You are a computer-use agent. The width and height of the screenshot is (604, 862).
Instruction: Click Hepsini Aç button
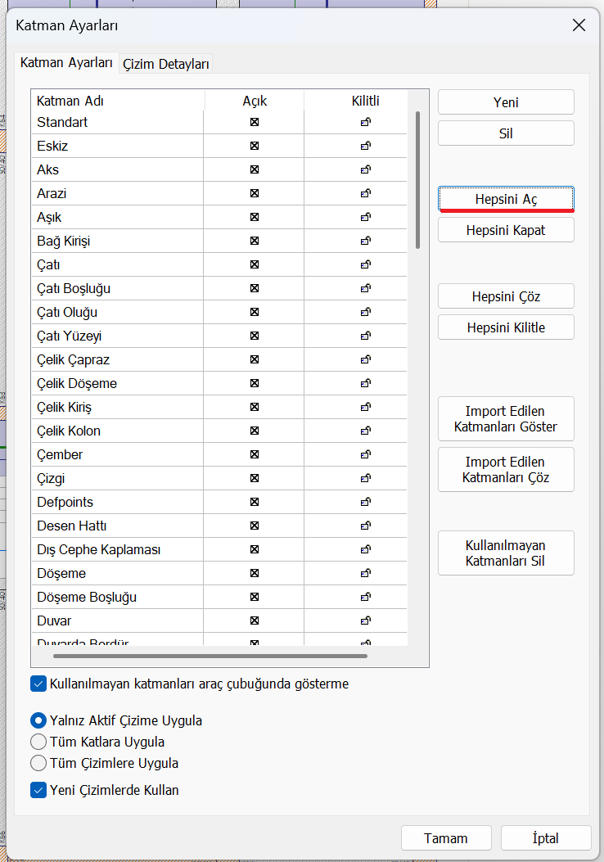[x=506, y=199]
